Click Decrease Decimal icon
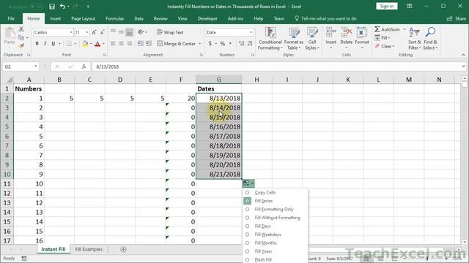 click(x=250, y=44)
